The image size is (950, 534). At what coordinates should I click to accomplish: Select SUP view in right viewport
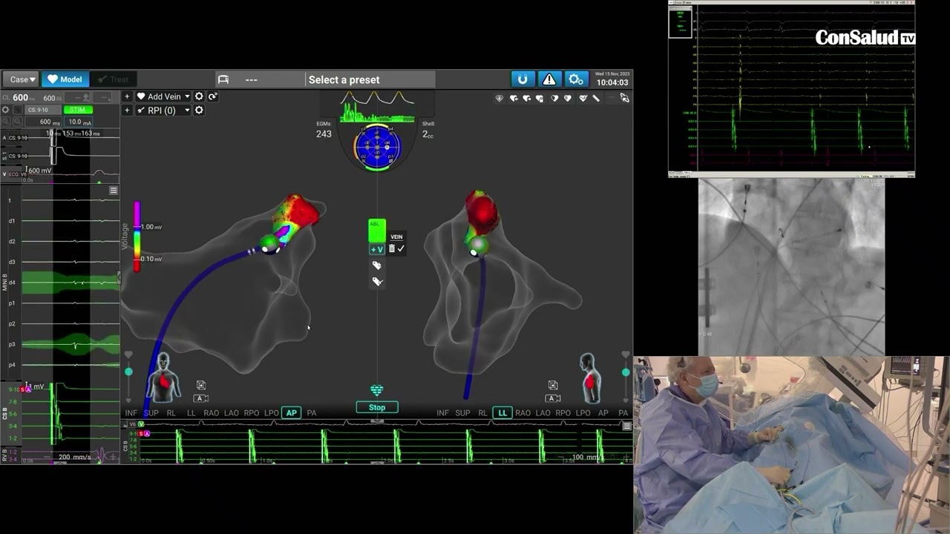462,413
